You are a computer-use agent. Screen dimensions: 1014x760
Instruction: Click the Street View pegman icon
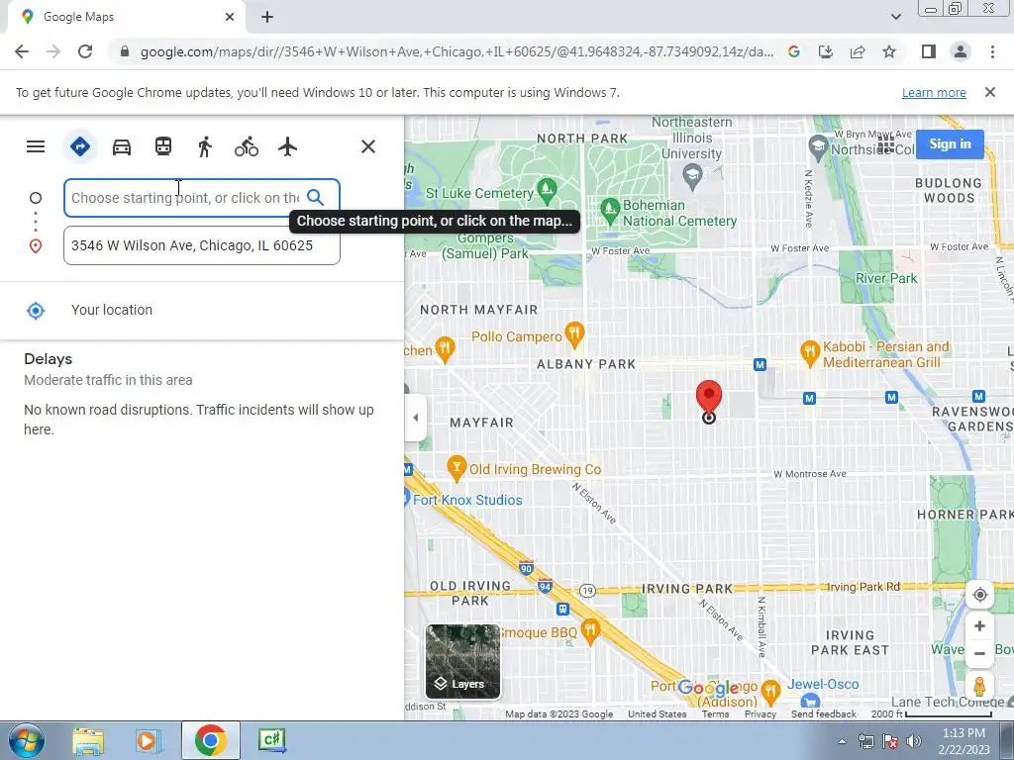click(979, 686)
